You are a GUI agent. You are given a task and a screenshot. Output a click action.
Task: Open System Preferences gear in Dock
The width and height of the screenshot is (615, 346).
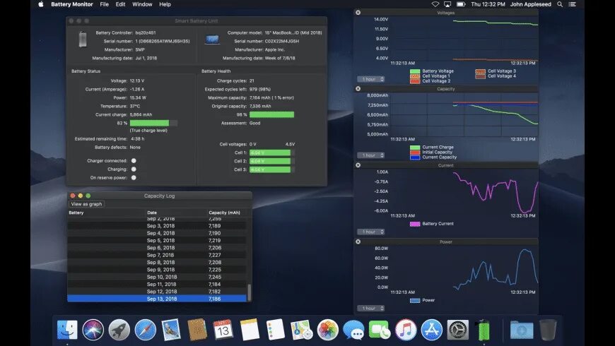pyautogui.click(x=458, y=330)
